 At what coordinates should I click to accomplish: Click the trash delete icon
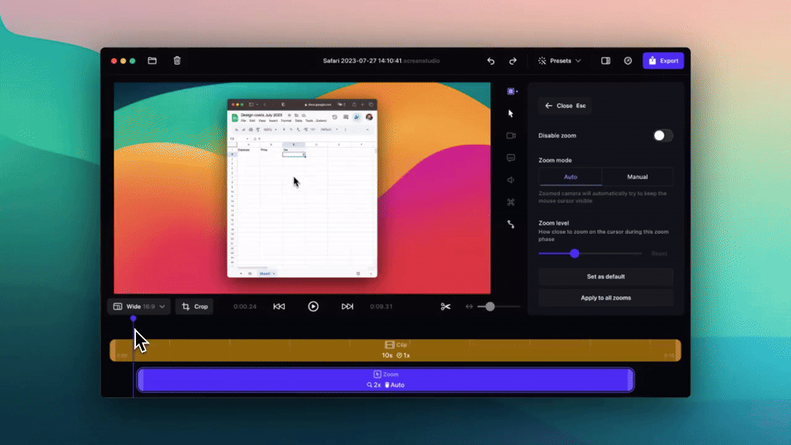pos(177,61)
